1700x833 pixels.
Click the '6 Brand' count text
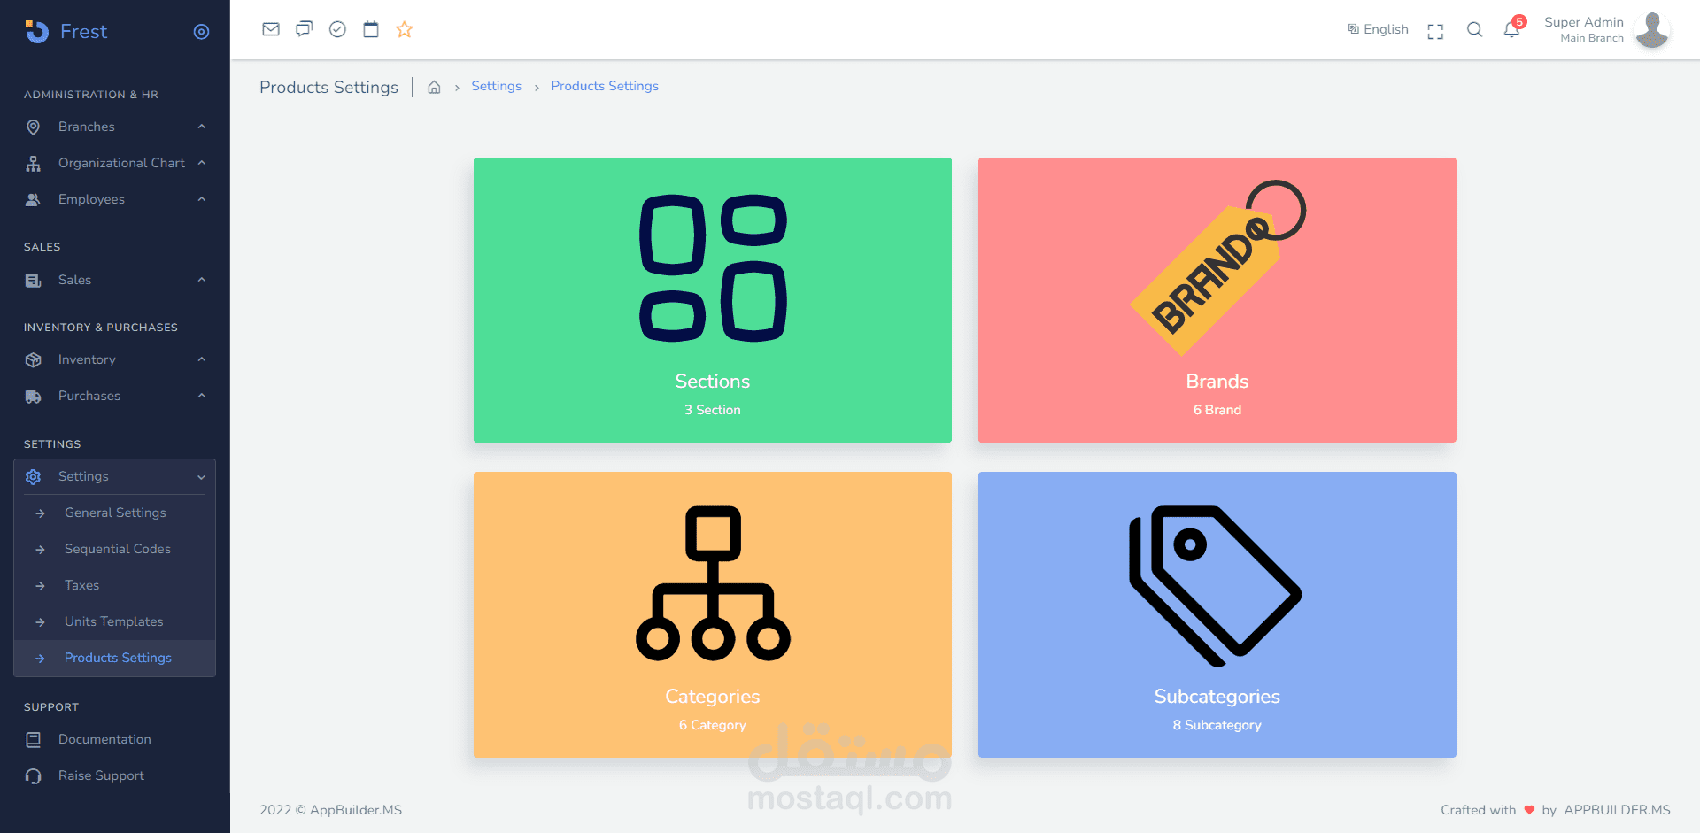pos(1217,410)
